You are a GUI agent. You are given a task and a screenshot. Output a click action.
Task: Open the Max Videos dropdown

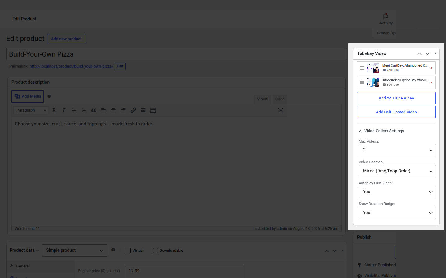click(x=397, y=150)
